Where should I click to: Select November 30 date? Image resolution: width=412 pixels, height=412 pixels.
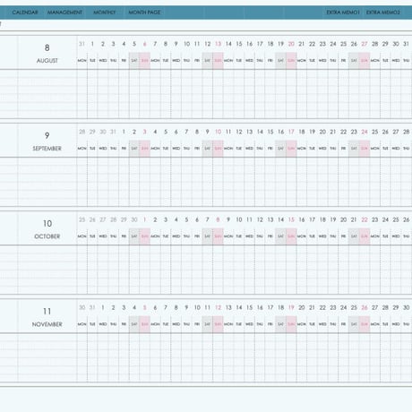(406, 307)
